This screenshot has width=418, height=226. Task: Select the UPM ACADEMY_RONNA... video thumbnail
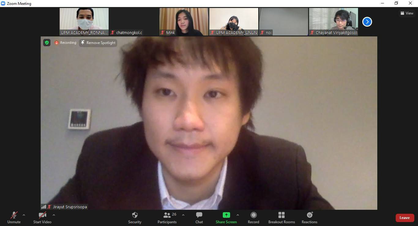click(84, 22)
